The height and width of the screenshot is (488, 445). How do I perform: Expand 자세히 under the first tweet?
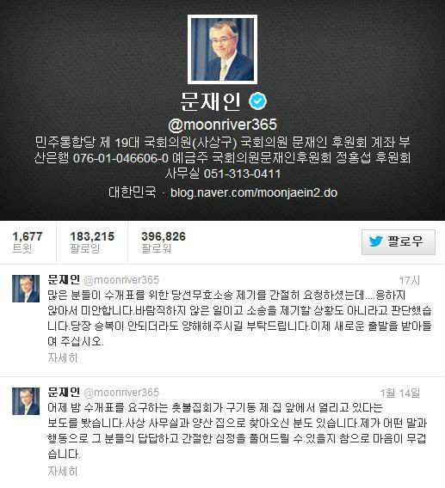click(62, 358)
